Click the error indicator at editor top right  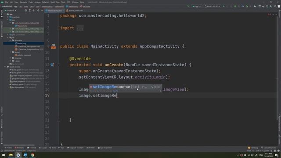269,14
